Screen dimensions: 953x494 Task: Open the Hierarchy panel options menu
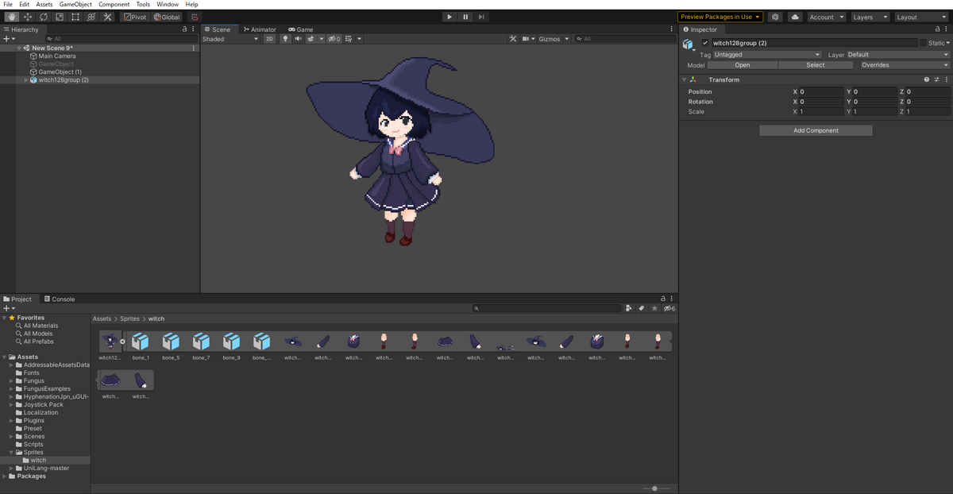pyautogui.click(x=194, y=29)
